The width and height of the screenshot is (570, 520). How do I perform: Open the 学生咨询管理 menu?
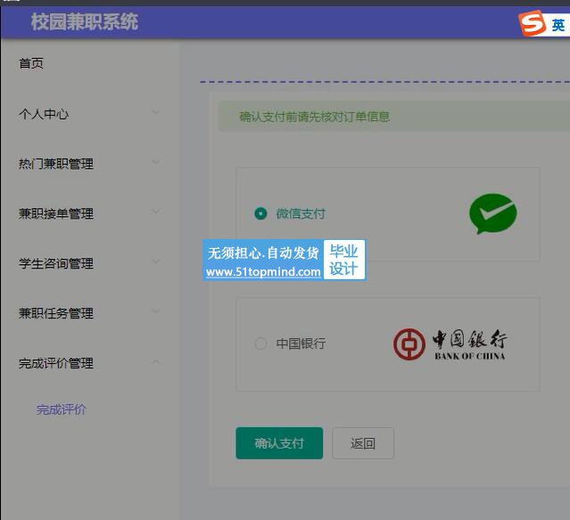[91, 263]
